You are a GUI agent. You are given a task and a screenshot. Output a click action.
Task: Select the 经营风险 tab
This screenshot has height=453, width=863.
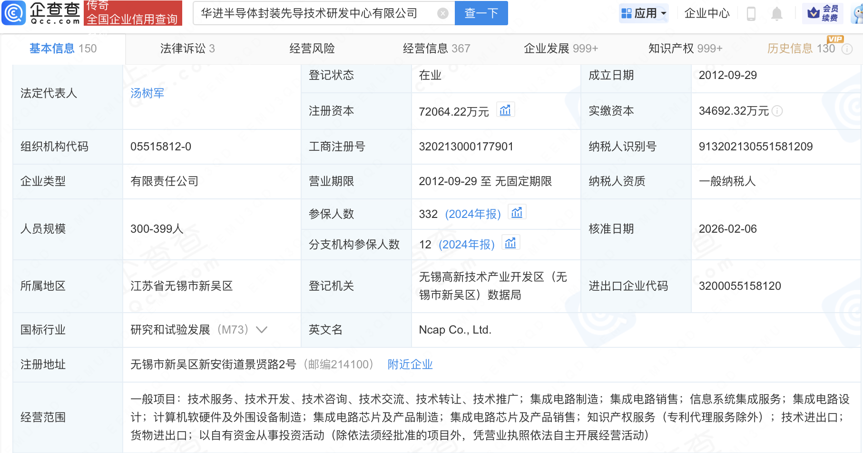[x=312, y=49]
